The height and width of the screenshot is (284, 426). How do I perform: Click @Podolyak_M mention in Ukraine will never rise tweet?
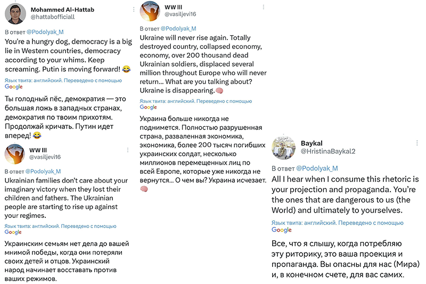tap(178, 29)
